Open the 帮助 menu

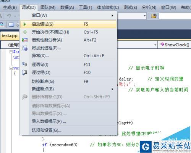(186, 7)
